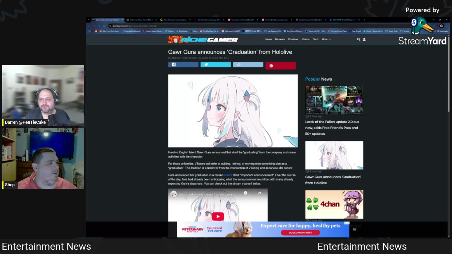This screenshot has height=254, width=452.
Task: Click the stream hyperlink in article text
Action: [x=227, y=175]
